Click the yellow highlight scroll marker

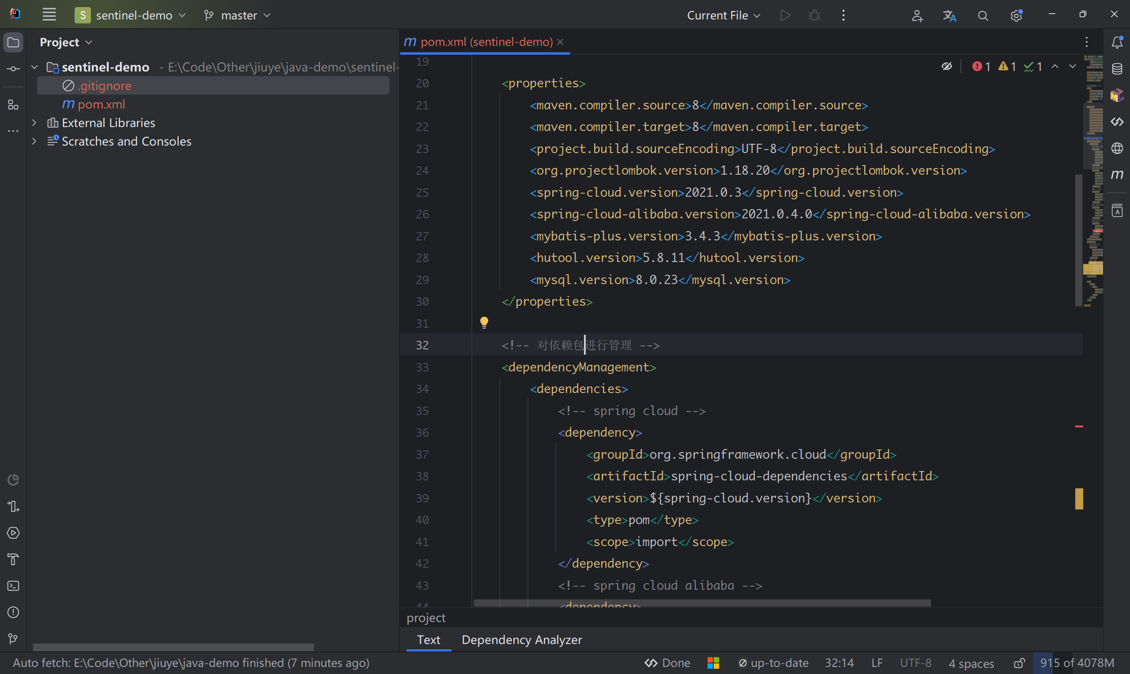tap(1079, 499)
